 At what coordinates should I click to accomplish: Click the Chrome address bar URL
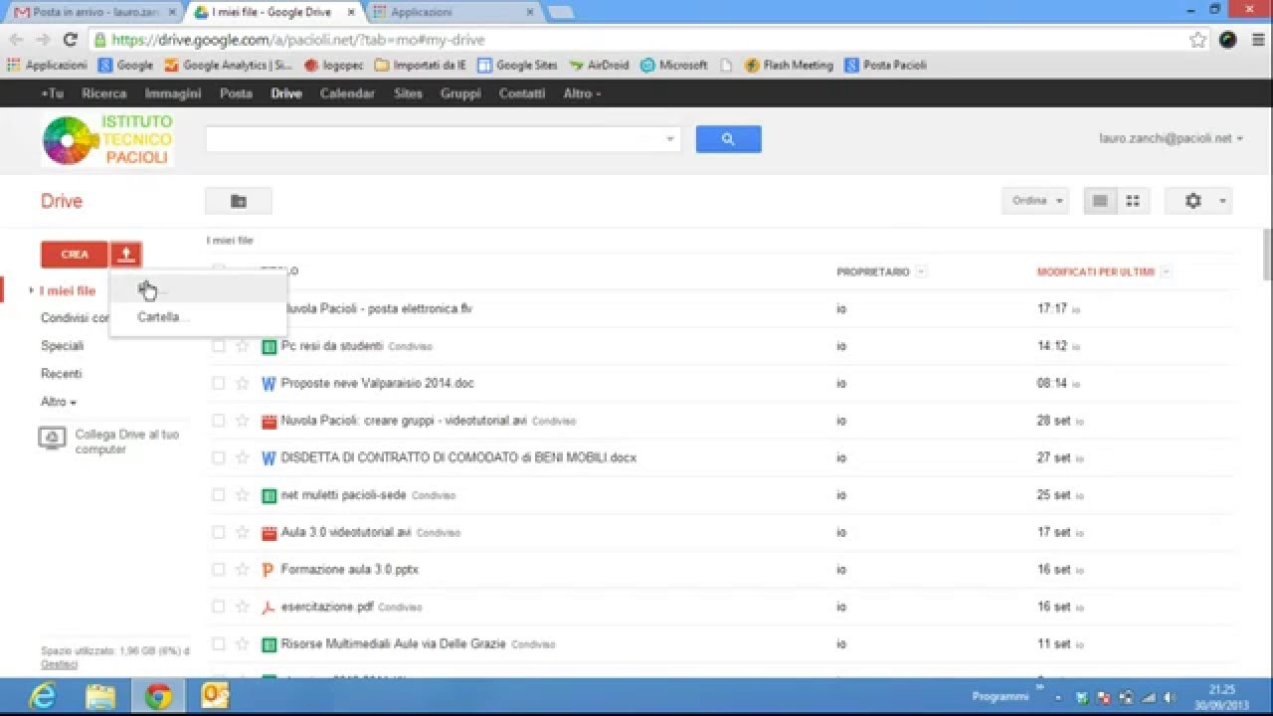point(298,40)
